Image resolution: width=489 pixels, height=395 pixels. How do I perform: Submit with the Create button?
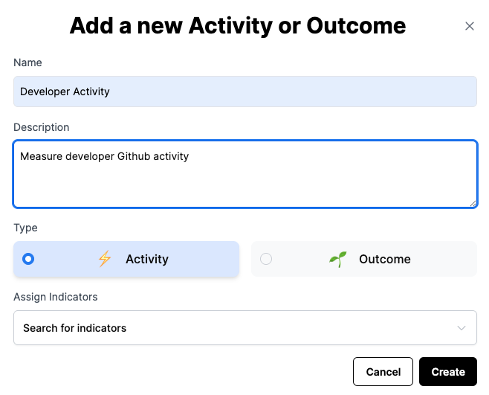point(448,372)
